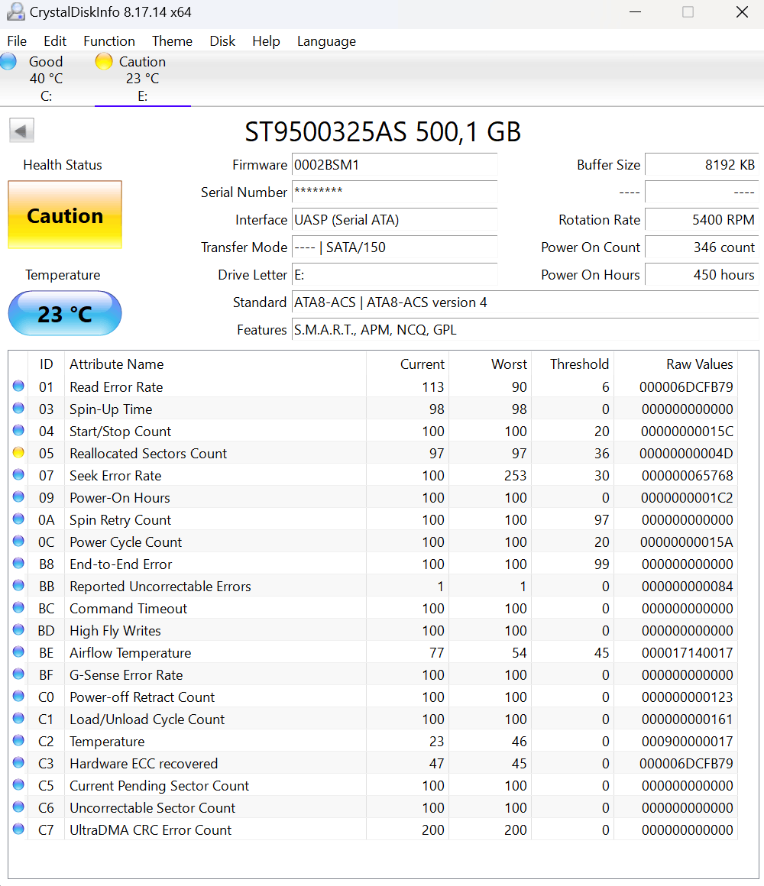Click raw value 000017140017 of Airflow Temperature
Image resolution: width=764 pixels, height=886 pixels.
(687, 653)
